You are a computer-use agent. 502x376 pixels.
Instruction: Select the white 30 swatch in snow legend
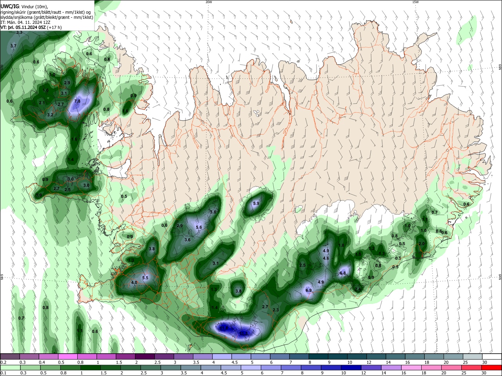(491, 356)
